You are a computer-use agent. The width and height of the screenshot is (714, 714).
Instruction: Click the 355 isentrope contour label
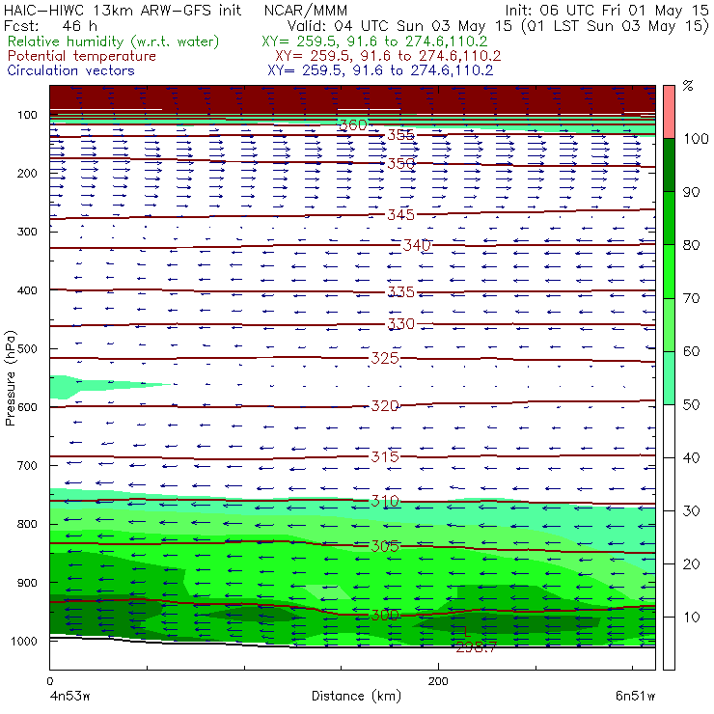click(x=400, y=135)
